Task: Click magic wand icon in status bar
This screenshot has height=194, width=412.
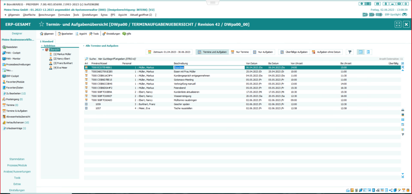Action: pos(399,190)
